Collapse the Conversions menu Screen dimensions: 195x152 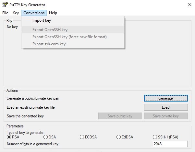(34, 13)
